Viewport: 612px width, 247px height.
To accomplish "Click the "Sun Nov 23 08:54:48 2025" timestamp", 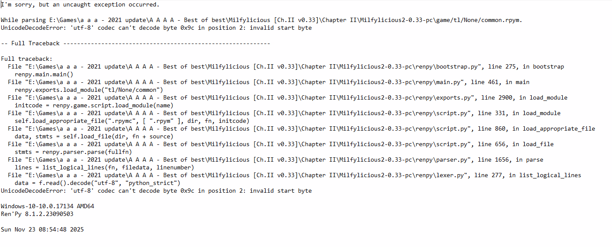I will (42, 230).
